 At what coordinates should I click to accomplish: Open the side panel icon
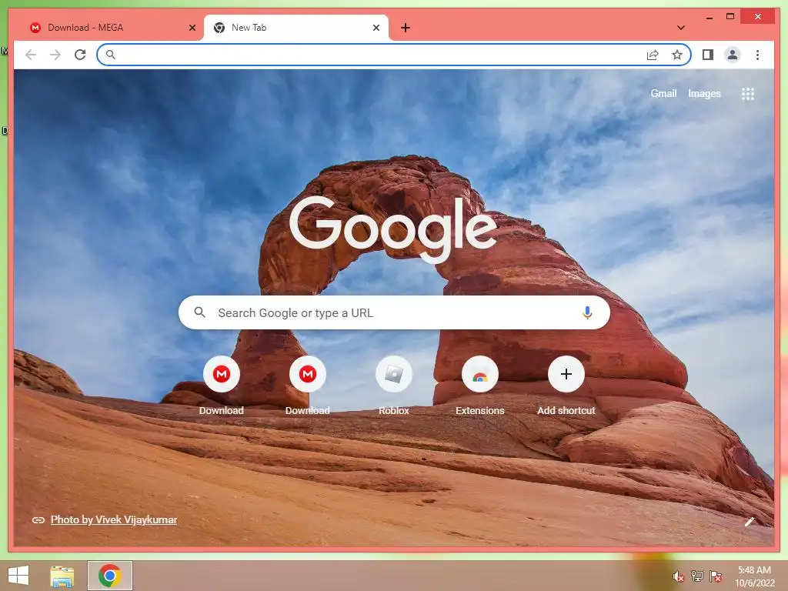click(708, 55)
